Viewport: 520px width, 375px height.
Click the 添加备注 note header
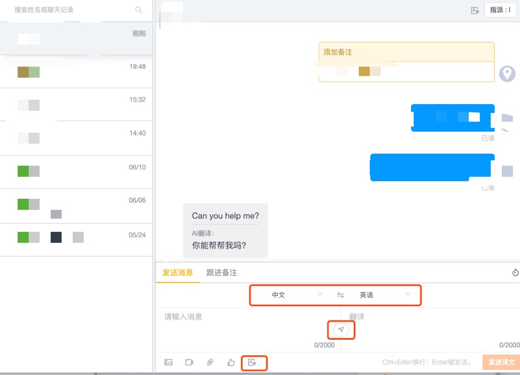pos(407,52)
